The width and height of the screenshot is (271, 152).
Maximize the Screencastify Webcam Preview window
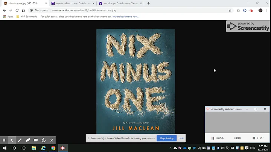click(x=256, y=109)
